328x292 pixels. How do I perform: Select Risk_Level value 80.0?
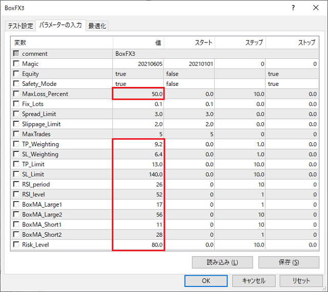[x=138, y=244]
